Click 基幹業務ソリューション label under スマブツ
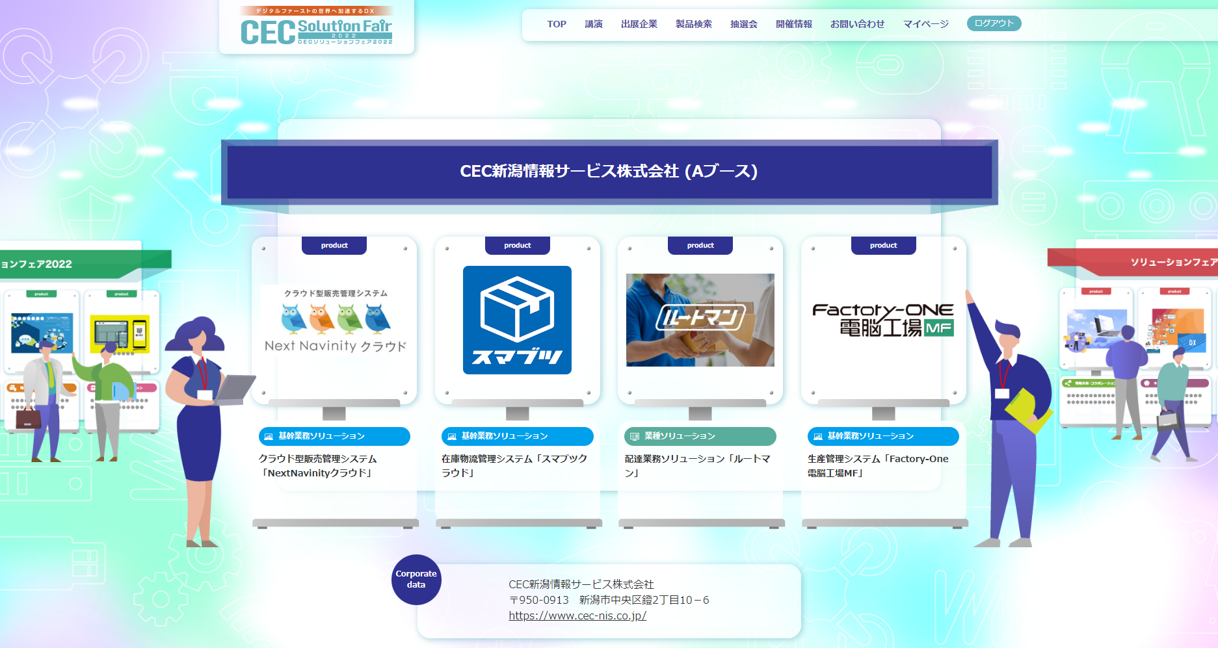The width and height of the screenshot is (1218, 648). [x=518, y=436]
